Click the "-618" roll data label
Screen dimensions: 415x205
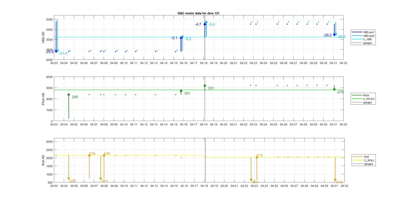pyautogui.click(x=339, y=182)
